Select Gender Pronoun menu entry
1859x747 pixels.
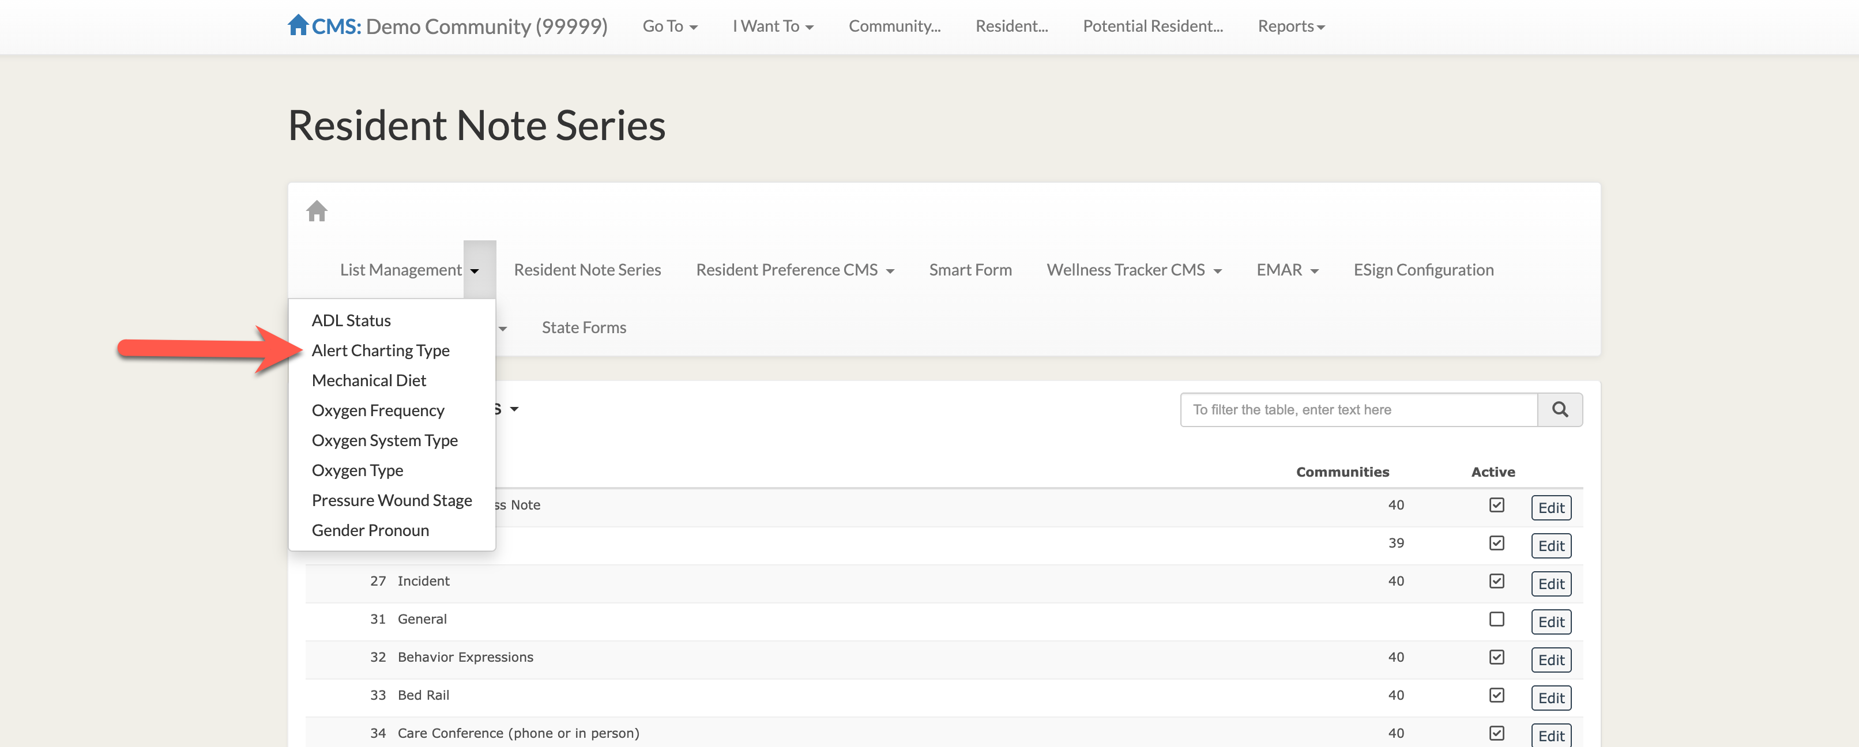click(370, 530)
